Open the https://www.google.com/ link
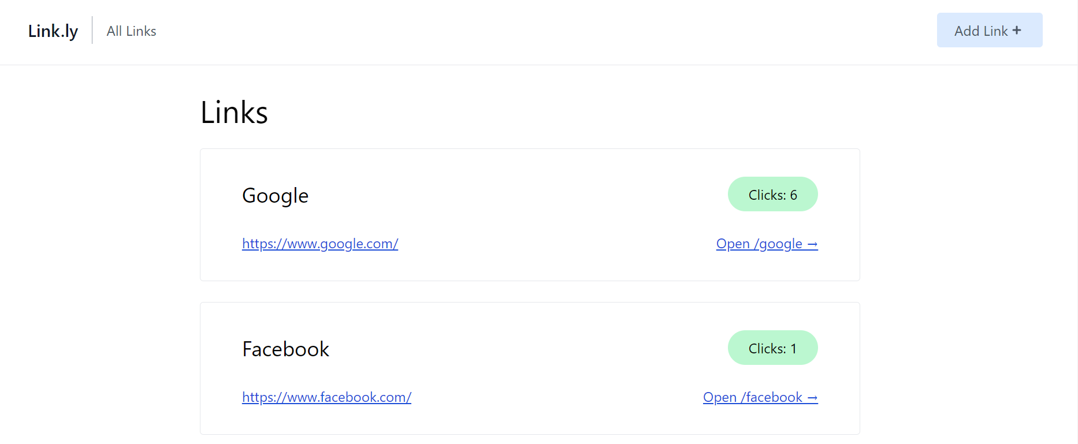Image resolution: width=1078 pixels, height=444 pixels. click(x=320, y=244)
